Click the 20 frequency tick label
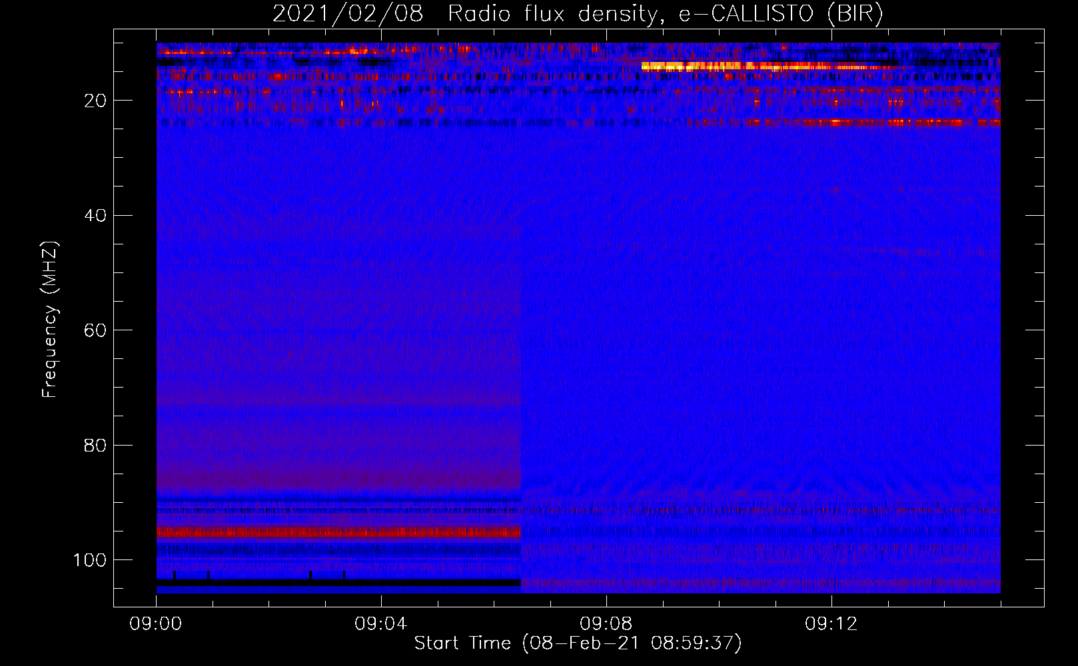The height and width of the screenshot is (666, 1078). click(x=96, y=101)
